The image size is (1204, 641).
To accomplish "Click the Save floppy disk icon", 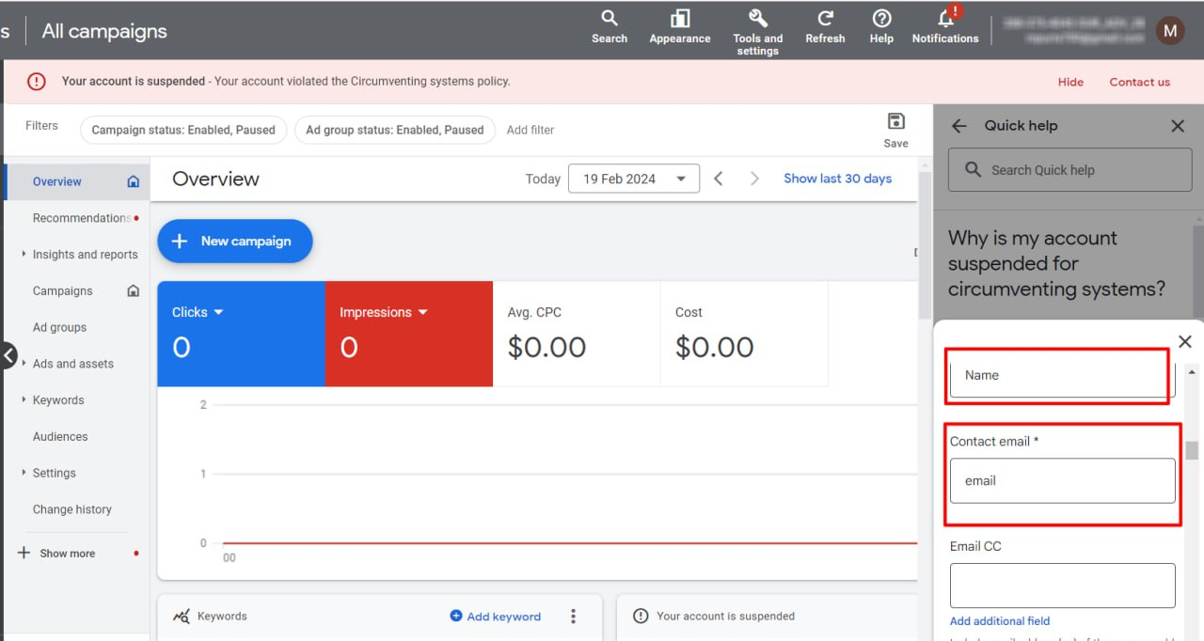I will (895, 121).
